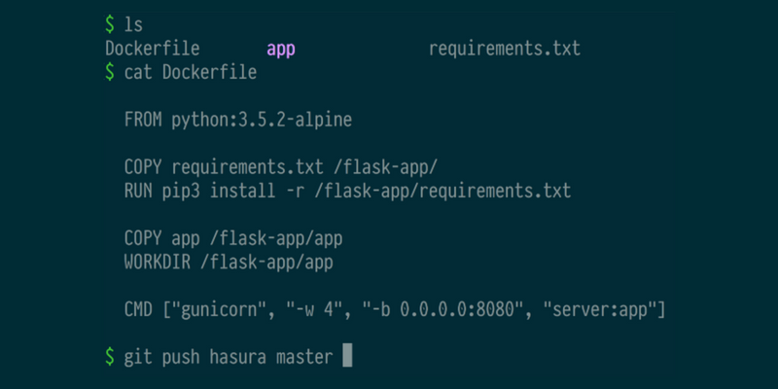Click the 'FROM python:3.5.2-alpine' line
Viewport: 778px width, 389px height.
coord(238,121)
